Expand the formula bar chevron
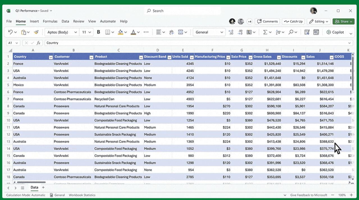The image size is (359, 200). click(x=349, y=43)
